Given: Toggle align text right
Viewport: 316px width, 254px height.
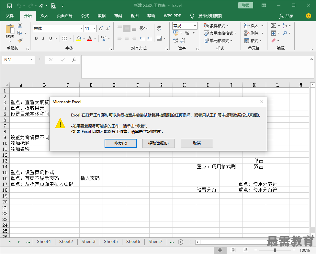Looking at the screenshot, I should click(x=134, y=38).
